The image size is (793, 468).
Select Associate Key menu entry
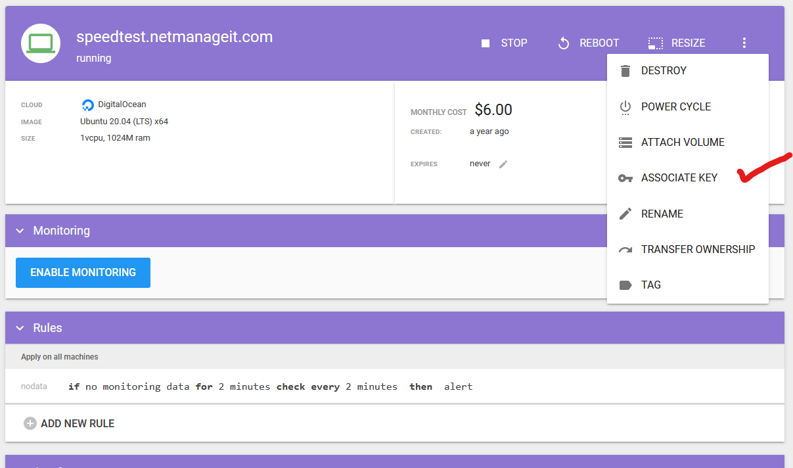pyautogui.click(x=679, y=178)
